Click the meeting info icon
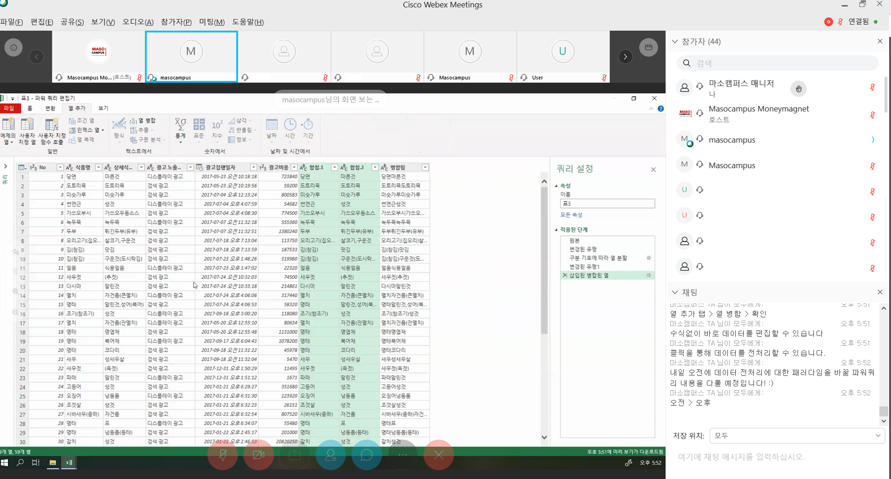 (13, 47)
